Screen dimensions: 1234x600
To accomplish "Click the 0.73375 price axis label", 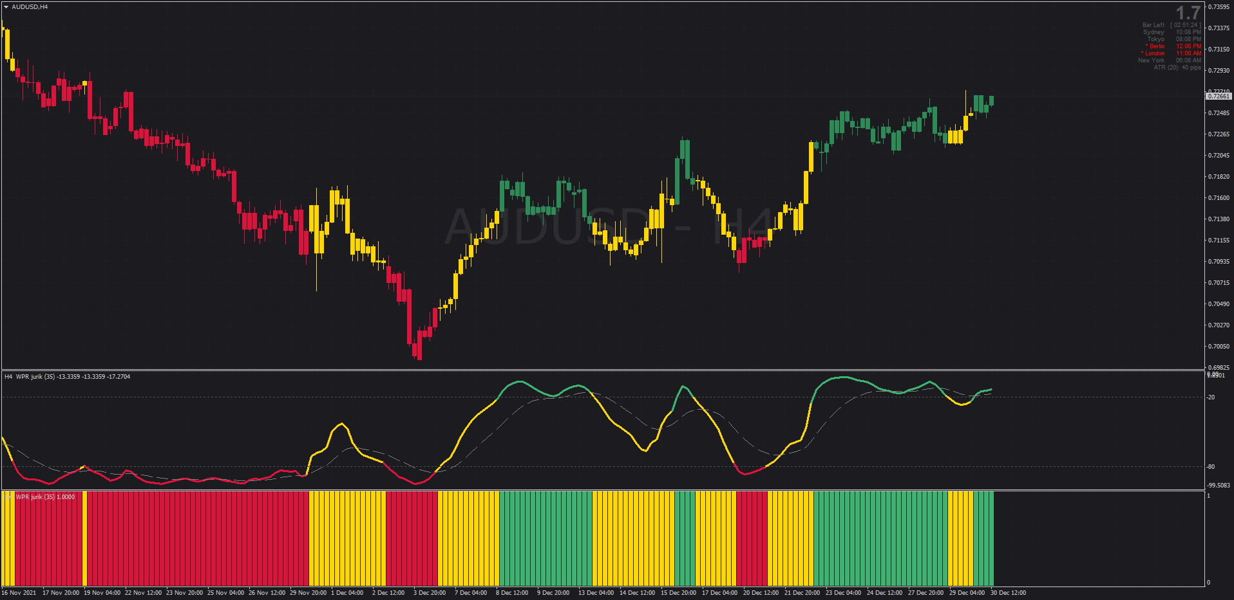I will 1219,28.
